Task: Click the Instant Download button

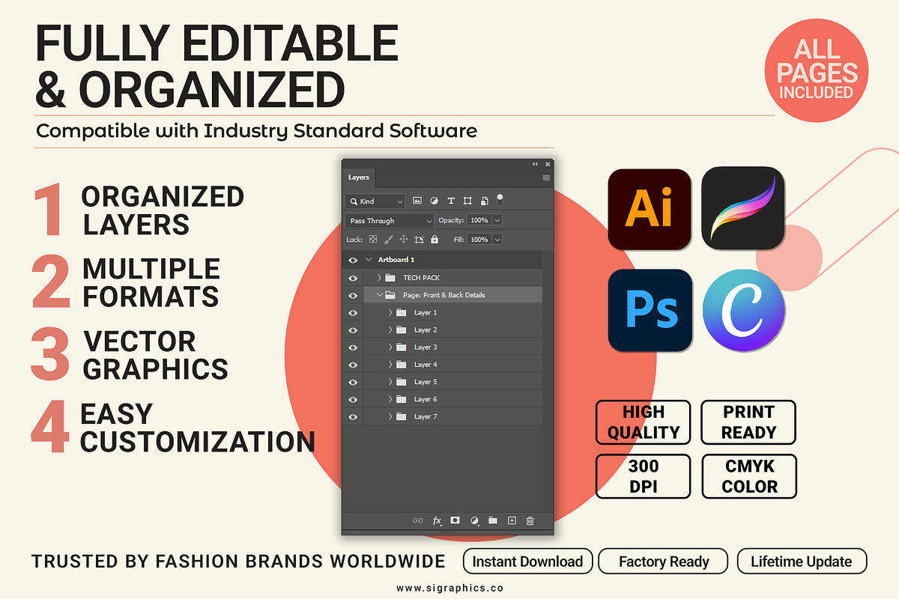Action: pyautogui.click(x=527, y=562)
